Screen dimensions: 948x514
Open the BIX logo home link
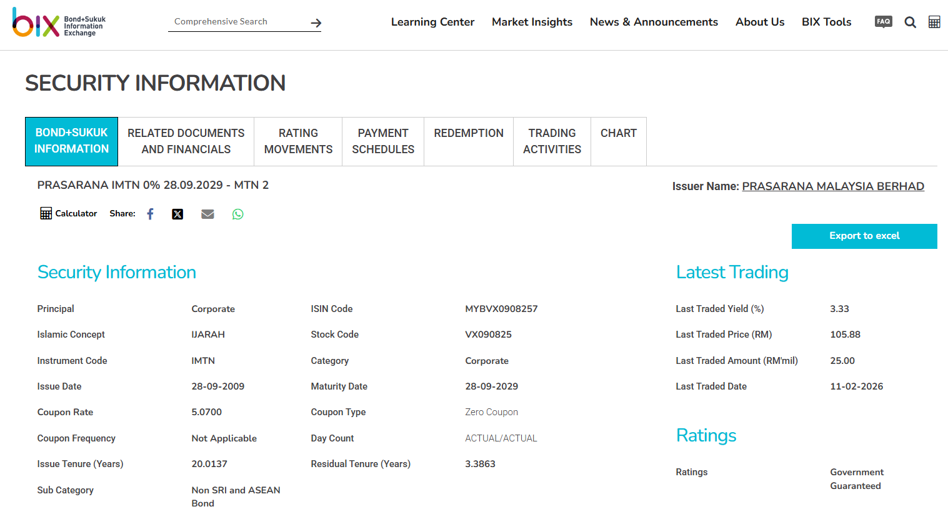[59, 23]
